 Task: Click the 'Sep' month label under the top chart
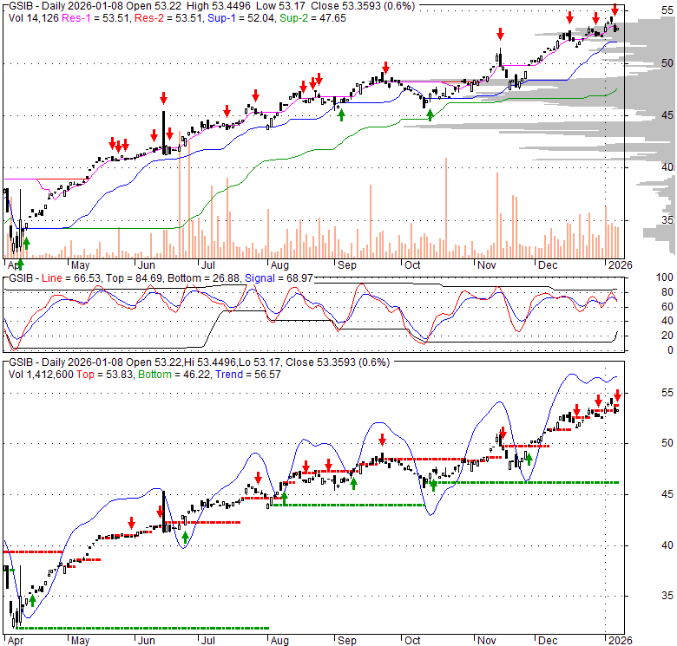click(347, 265)
